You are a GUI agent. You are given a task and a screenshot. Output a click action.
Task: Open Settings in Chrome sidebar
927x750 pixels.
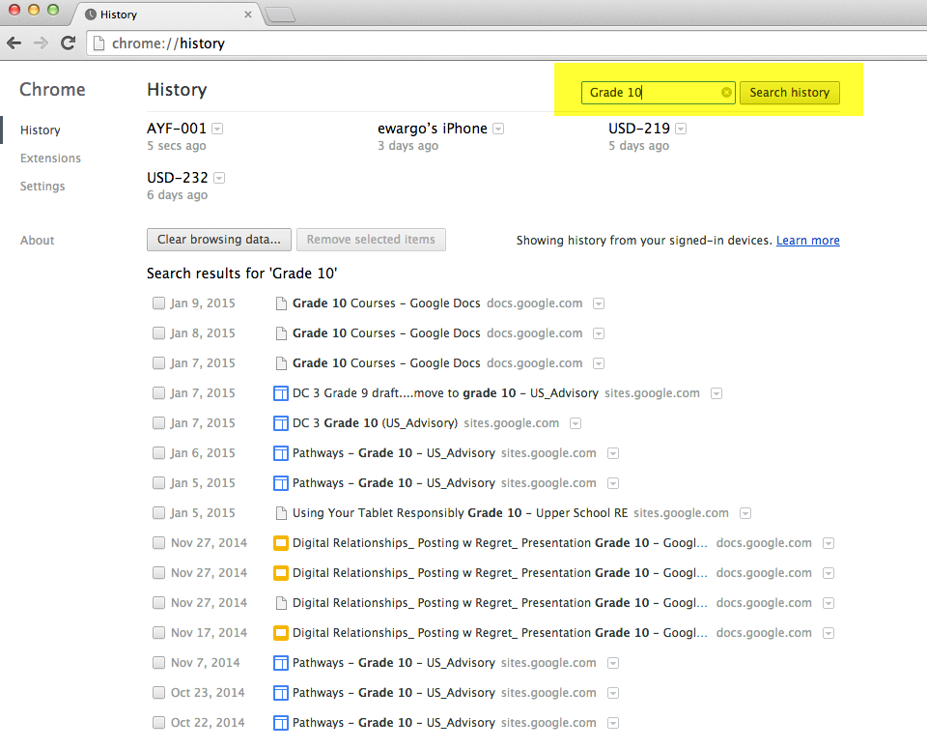(x=42, y=187)
